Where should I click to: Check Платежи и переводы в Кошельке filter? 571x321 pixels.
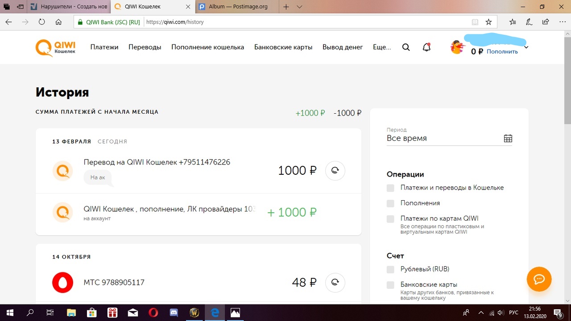(x=390, y=188)
